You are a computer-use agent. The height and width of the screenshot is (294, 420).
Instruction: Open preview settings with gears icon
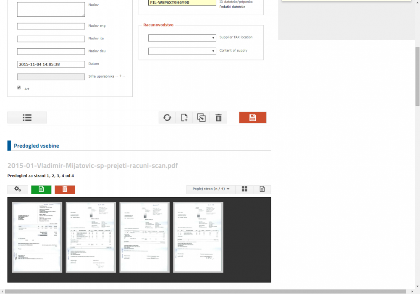(x=18, y=190)
